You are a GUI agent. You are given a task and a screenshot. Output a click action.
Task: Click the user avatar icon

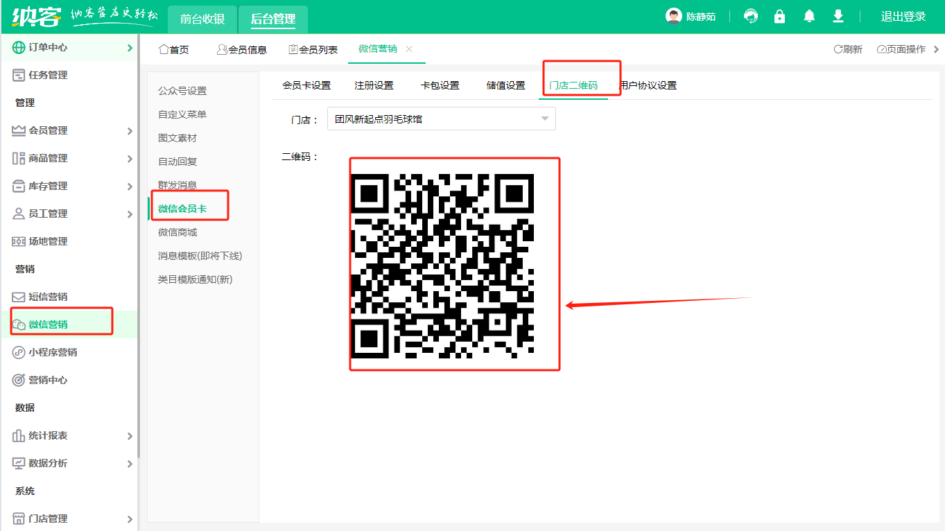[x=673, y=16]
